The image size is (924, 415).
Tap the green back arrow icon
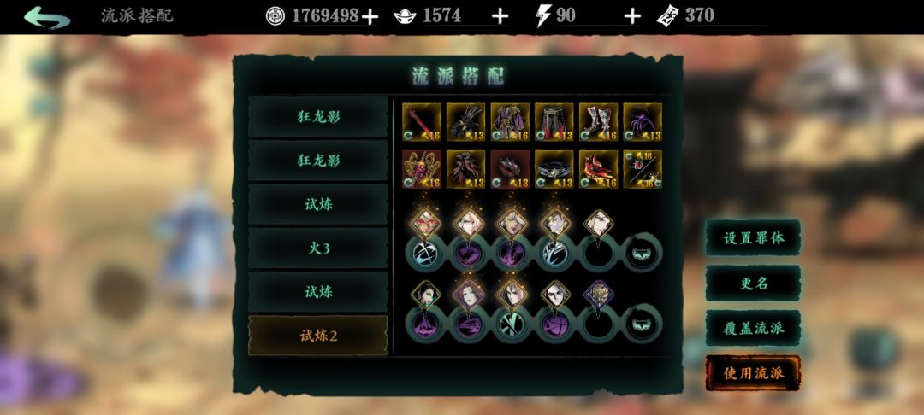[46, 17]
